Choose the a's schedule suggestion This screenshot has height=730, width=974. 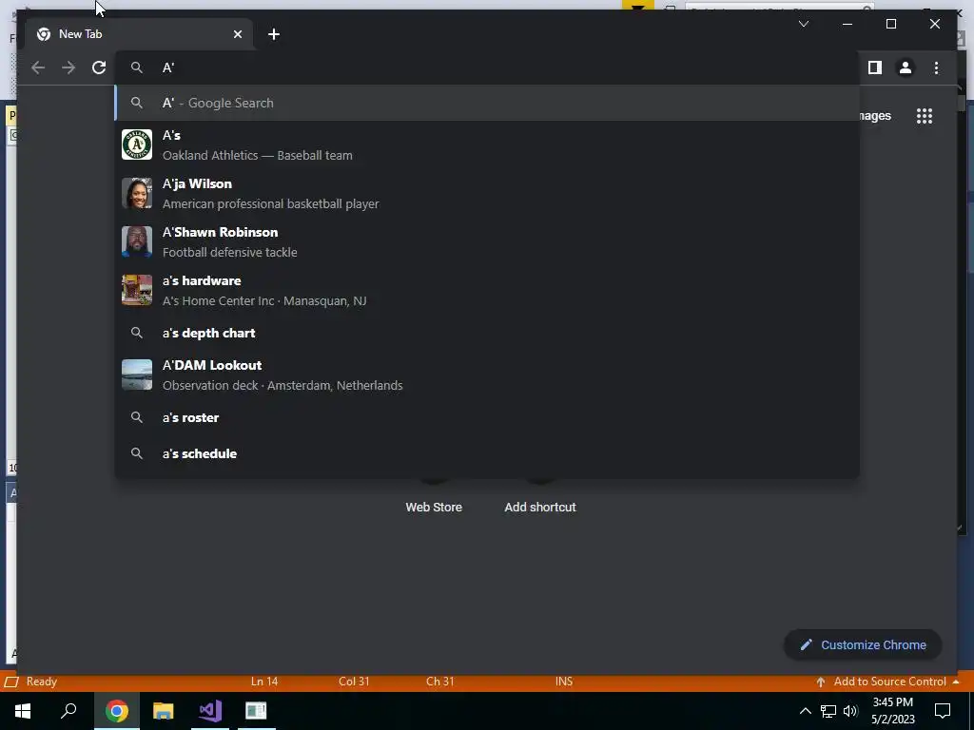pyautogui.click(x=487, y=453)
